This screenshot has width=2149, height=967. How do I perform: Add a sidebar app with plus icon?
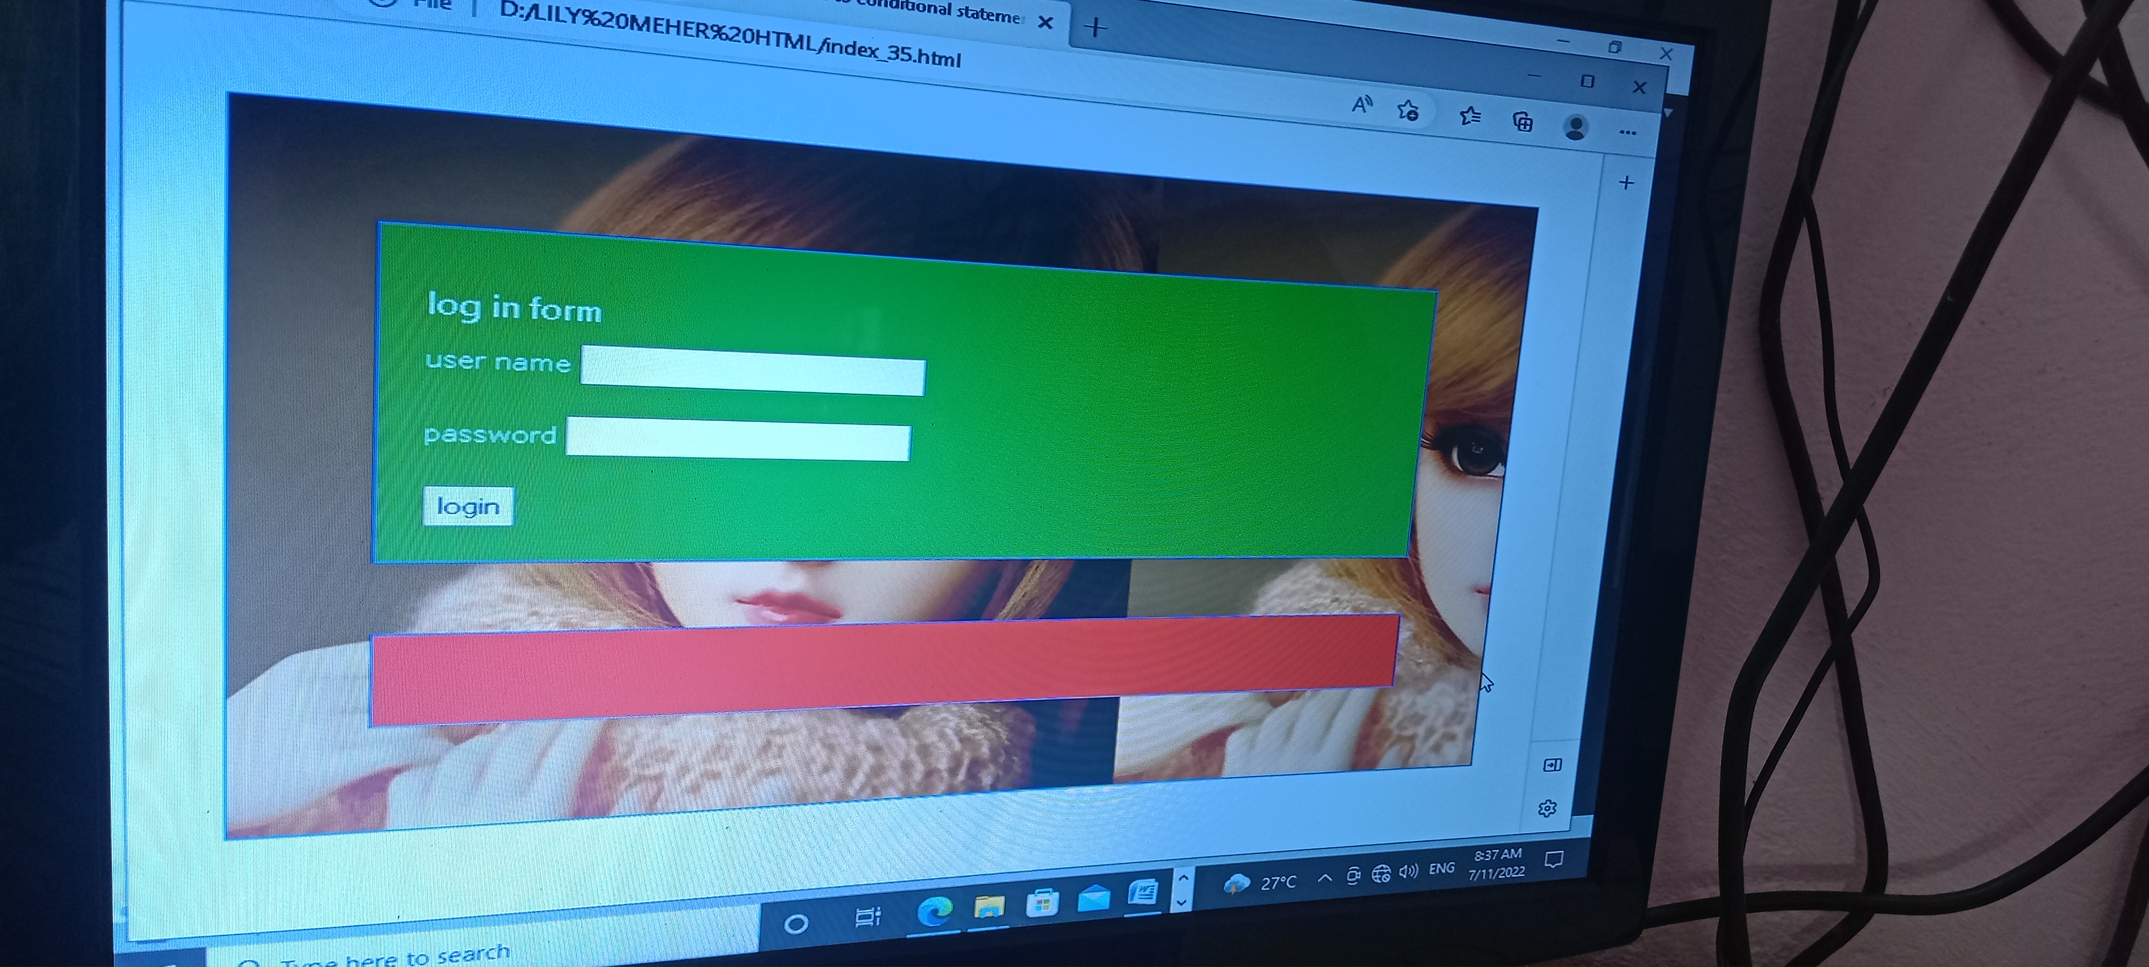click(x=1626, y=183)
